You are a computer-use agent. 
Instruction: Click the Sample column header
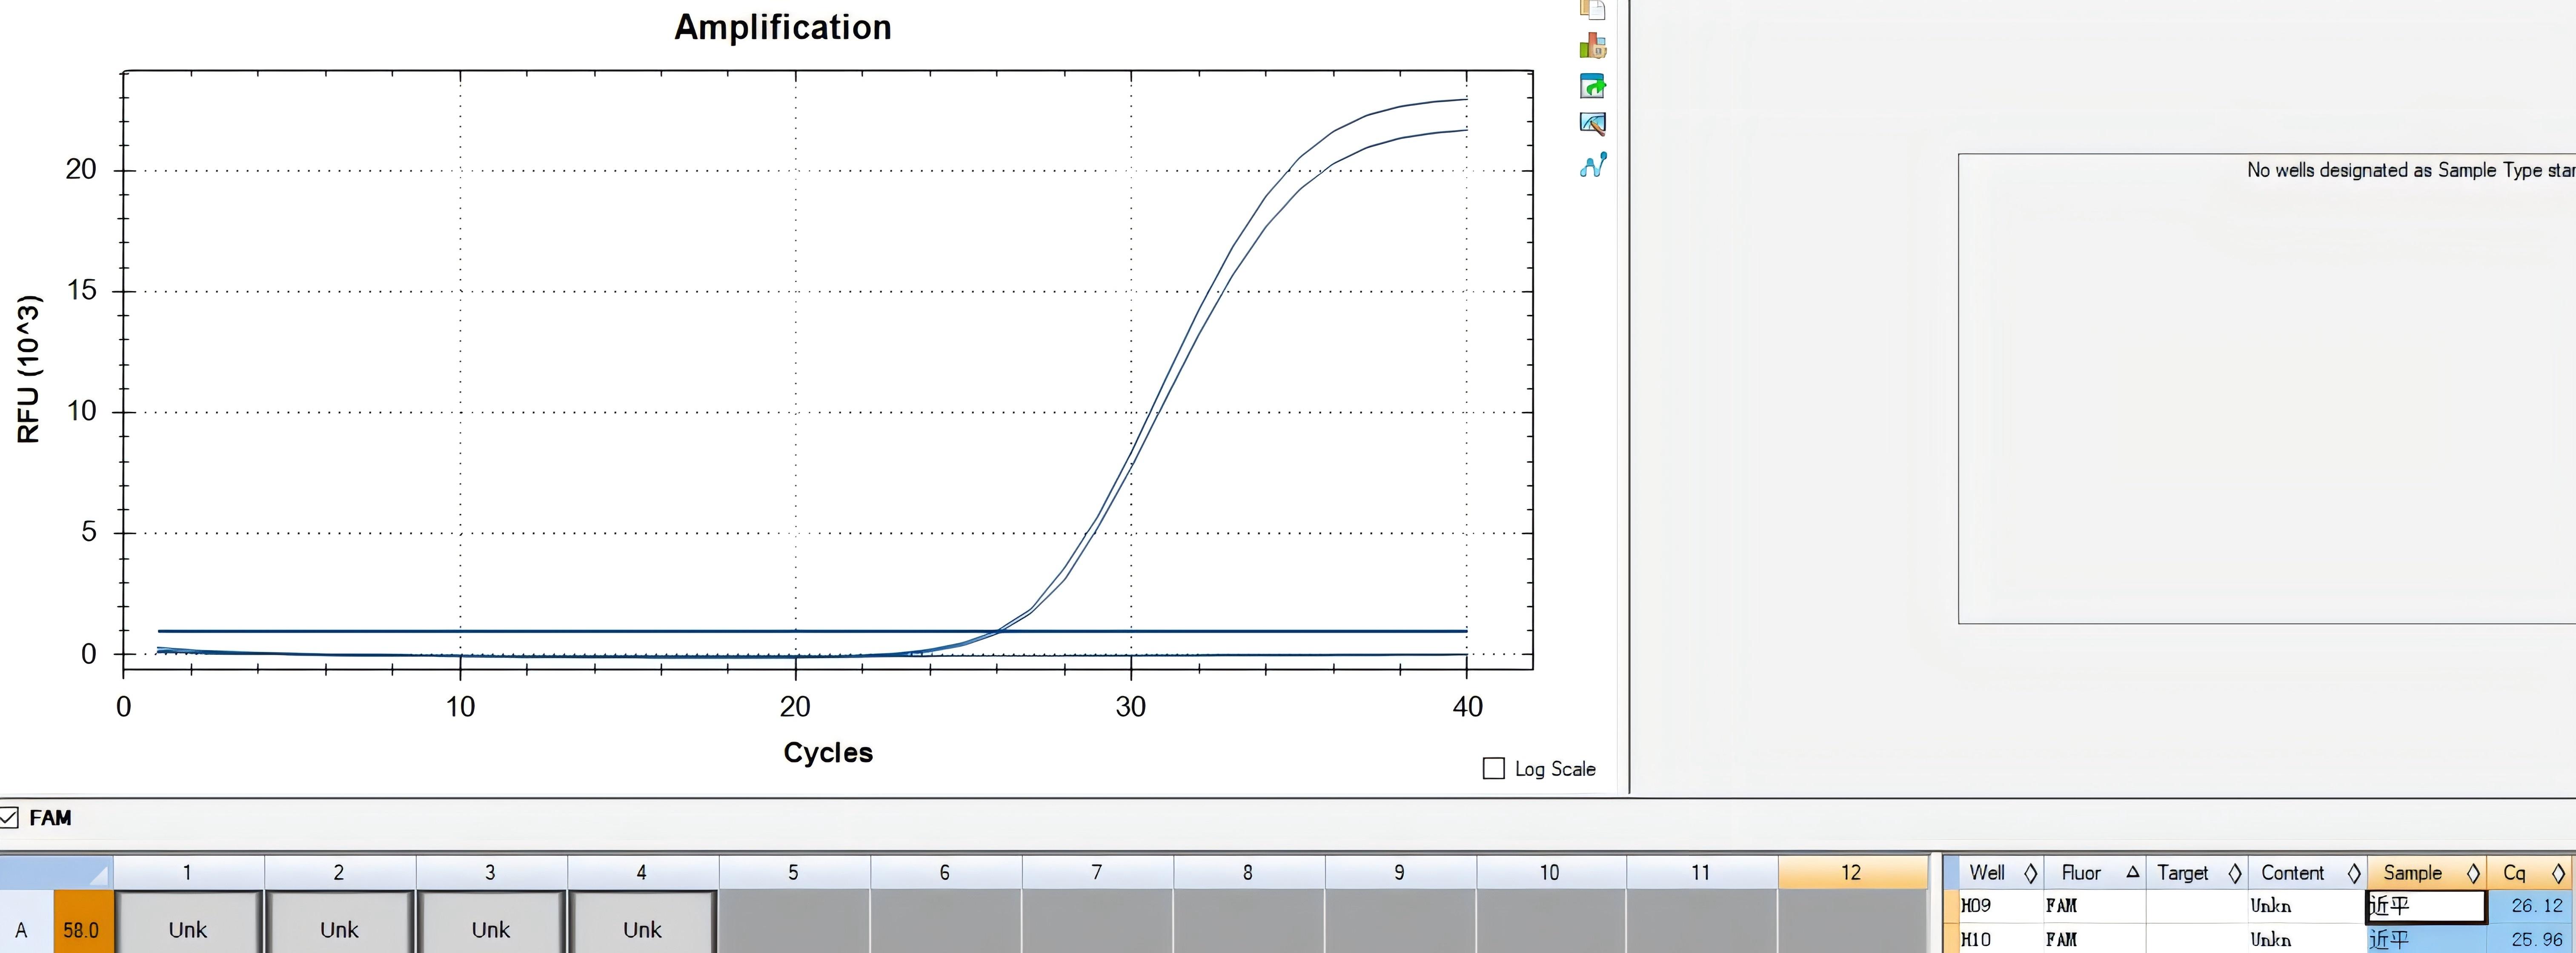point(2427,873)
